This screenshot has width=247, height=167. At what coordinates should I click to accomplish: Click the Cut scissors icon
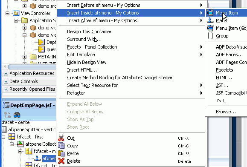tap(61, 138)
